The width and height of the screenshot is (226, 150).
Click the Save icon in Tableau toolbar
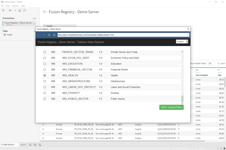pos(20,10)
